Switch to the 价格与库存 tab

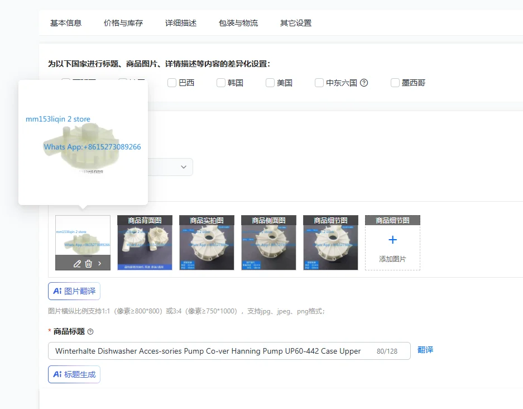[x=123, y=23]
